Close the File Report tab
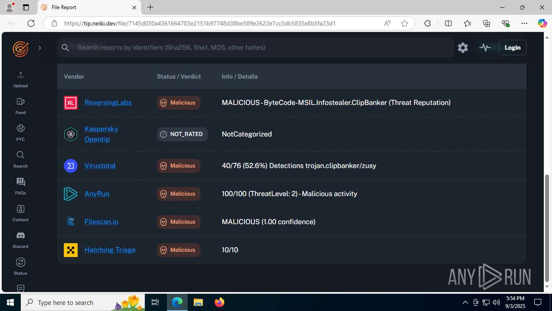Viewport: 552px width, 311px height. point(134,7)
